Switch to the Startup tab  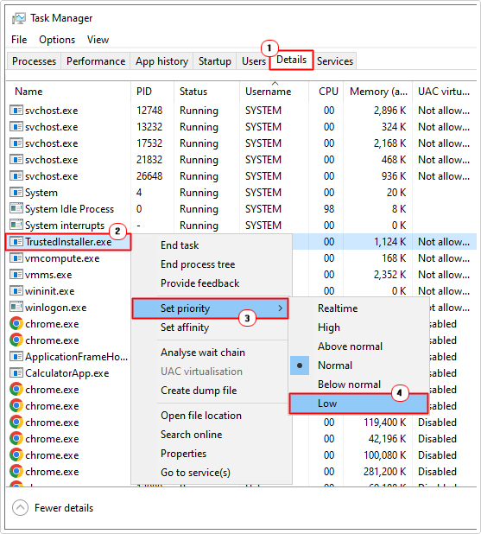215,61
